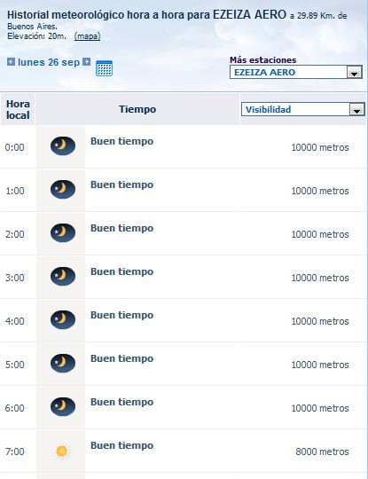
Task: Click the 8000 metros visibility value
Action: (x=322, y=452)
